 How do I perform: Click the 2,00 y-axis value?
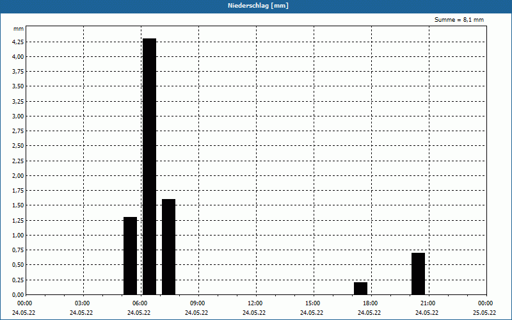[18, 175]
